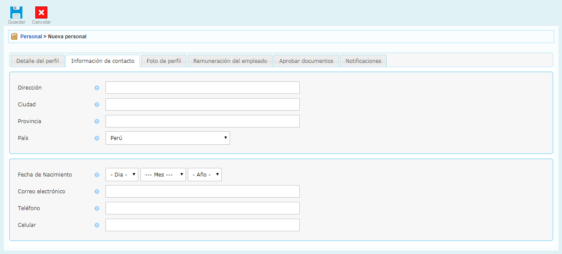Go to the Notificaciones tab
This screenshot has width=562, height=254.
[363, 61]
